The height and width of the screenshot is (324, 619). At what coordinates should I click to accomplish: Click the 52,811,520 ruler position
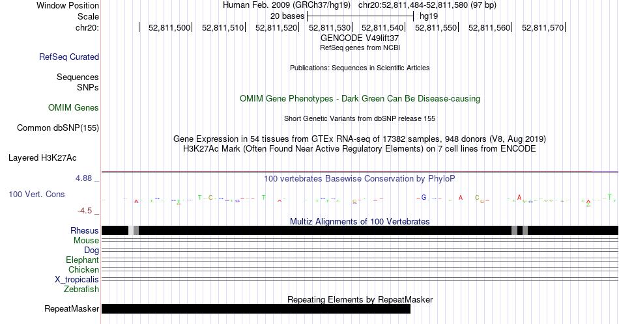click(x=276, y=27)
